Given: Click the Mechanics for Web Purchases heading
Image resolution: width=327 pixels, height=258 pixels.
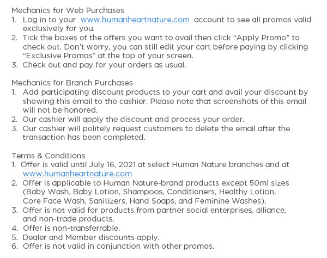Looking at the screenshot, I should tap(68, 10).
